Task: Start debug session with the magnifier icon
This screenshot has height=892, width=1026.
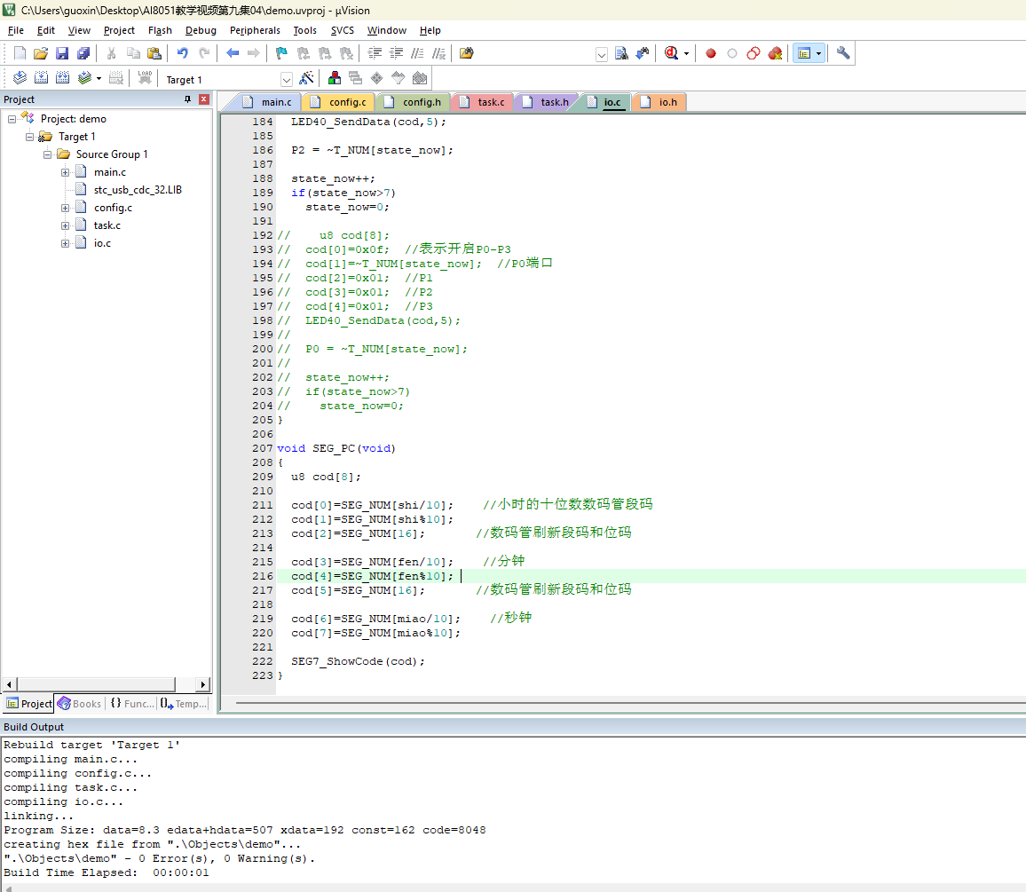Action: (x=671, y=53)
